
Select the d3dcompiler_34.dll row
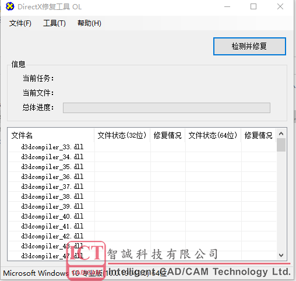142,157
